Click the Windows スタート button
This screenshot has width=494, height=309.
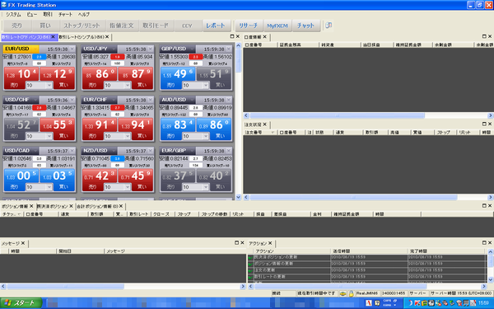21,303
